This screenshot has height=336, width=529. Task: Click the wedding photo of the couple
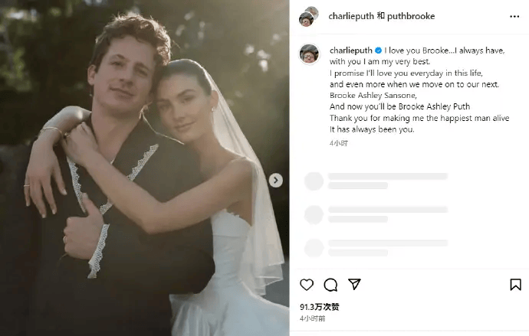click(144, 168)
